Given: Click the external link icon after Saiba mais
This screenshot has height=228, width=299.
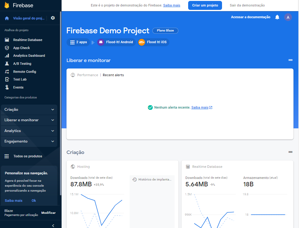Looking at the screenshot, I should (211, 107).
